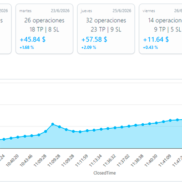Viewport: 182px width, 182px height.
Task: Click the "martes" day label
Action: coord(25,11)
